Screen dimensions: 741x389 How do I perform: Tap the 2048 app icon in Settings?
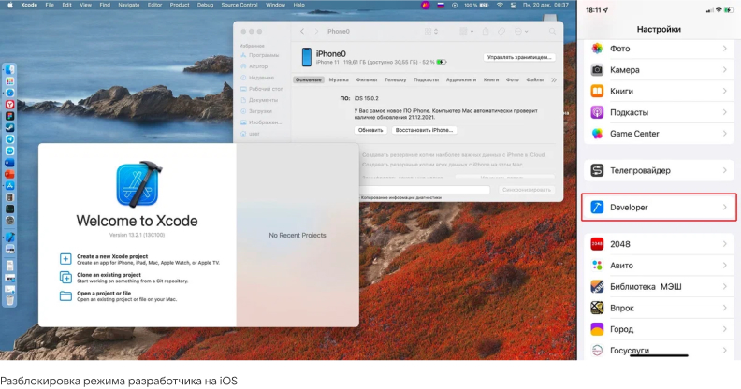coord(597,244)
